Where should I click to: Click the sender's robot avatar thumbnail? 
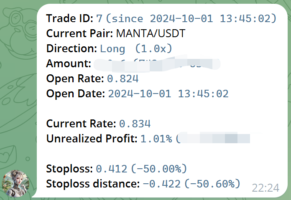click(16, 183)
